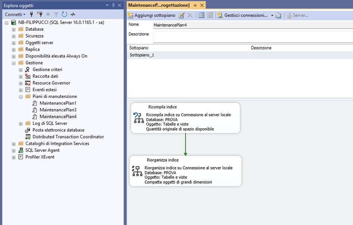Click the connect plug icon in Object Explorer
The height and width of the screenshot is (225, 353).
tap(31, 15)
